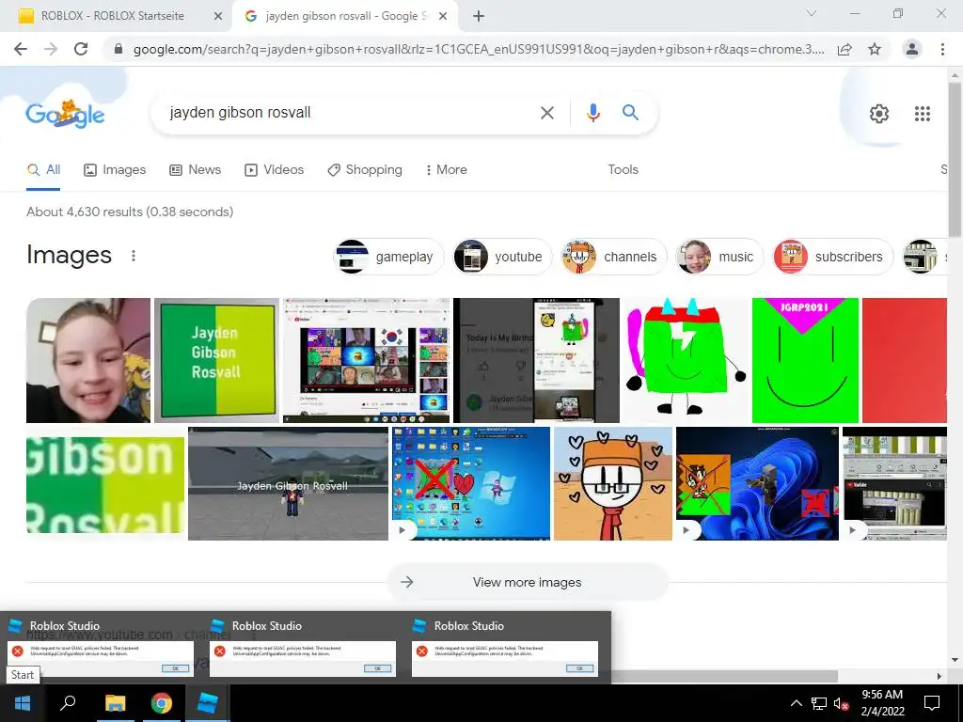Image resolution: width=963 pixels, height=722 pixels.
Task: Click the Google doodle logo
Action: tap(65, 114)
